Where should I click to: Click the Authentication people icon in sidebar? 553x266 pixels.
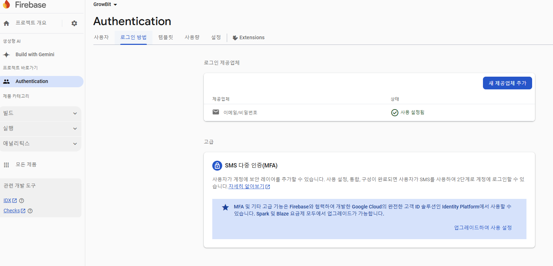pos(6,82)
